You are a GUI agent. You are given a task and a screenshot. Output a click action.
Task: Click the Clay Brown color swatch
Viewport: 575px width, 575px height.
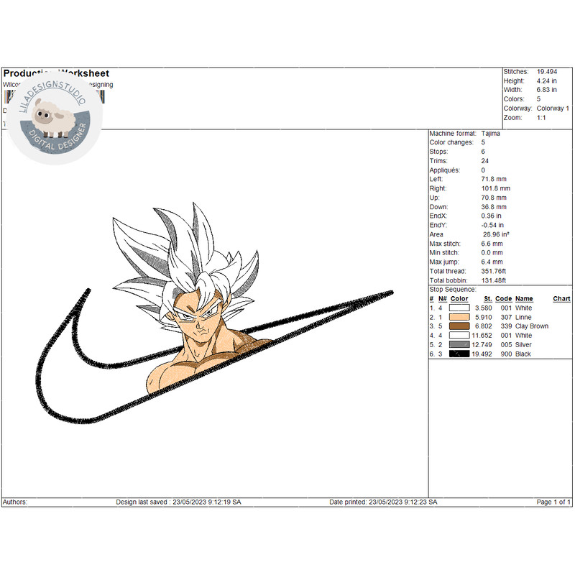[461, 326]
